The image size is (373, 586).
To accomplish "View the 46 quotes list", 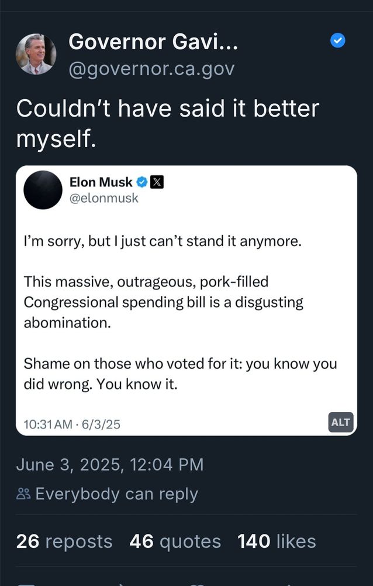I will click(x=175, y=541).
